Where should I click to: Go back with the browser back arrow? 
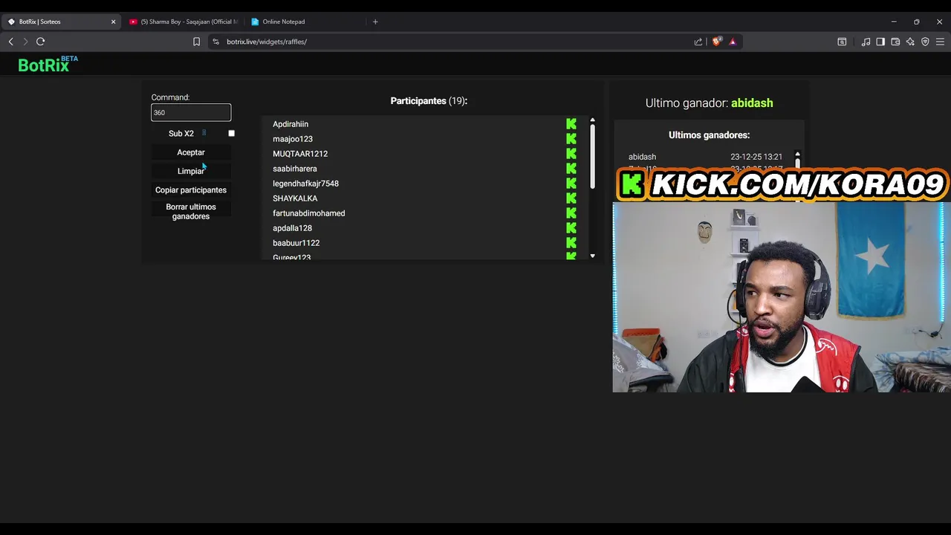tap(10, 42)
